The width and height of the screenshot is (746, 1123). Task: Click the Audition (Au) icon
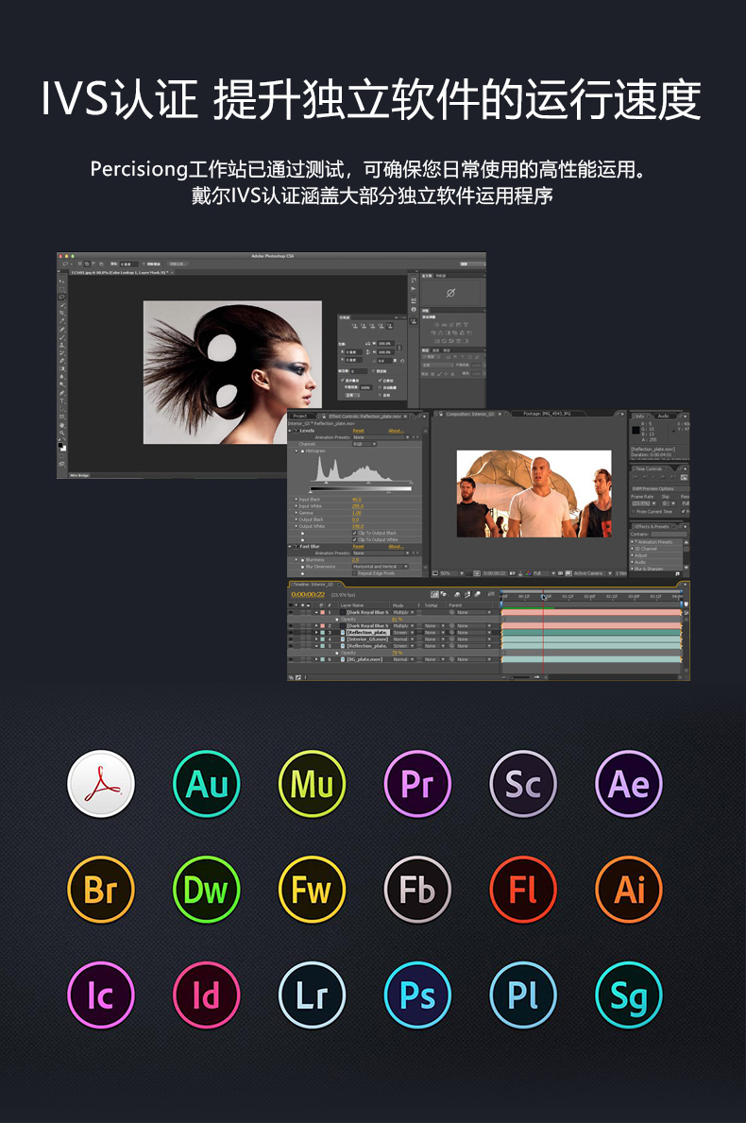click(206, 784)
